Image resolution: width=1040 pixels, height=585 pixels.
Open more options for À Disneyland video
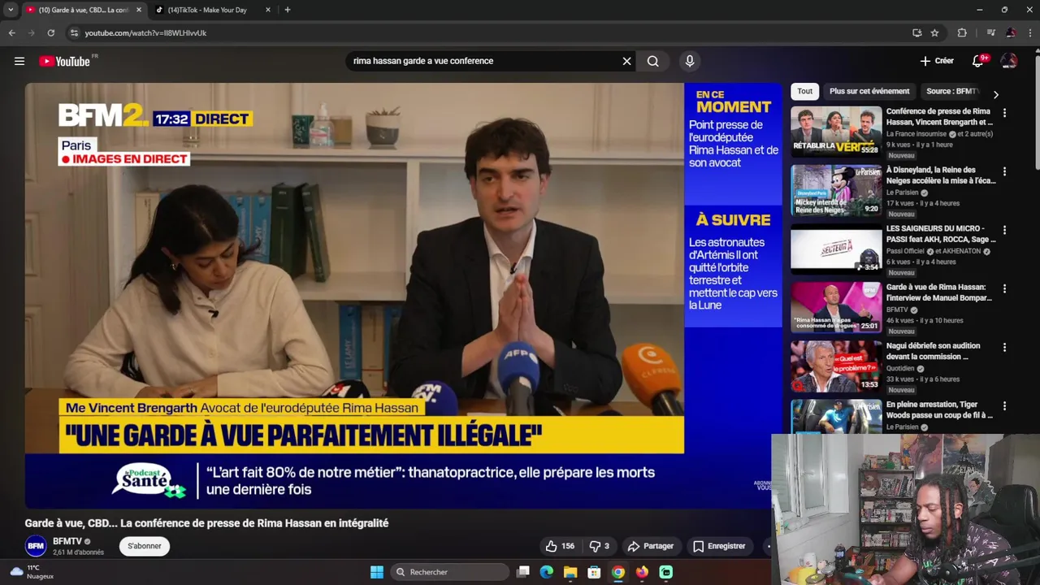[1004, 171]
